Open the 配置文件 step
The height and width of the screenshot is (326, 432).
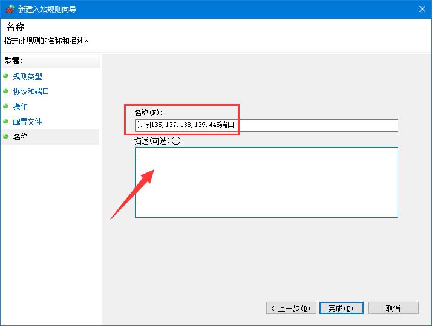28,122
